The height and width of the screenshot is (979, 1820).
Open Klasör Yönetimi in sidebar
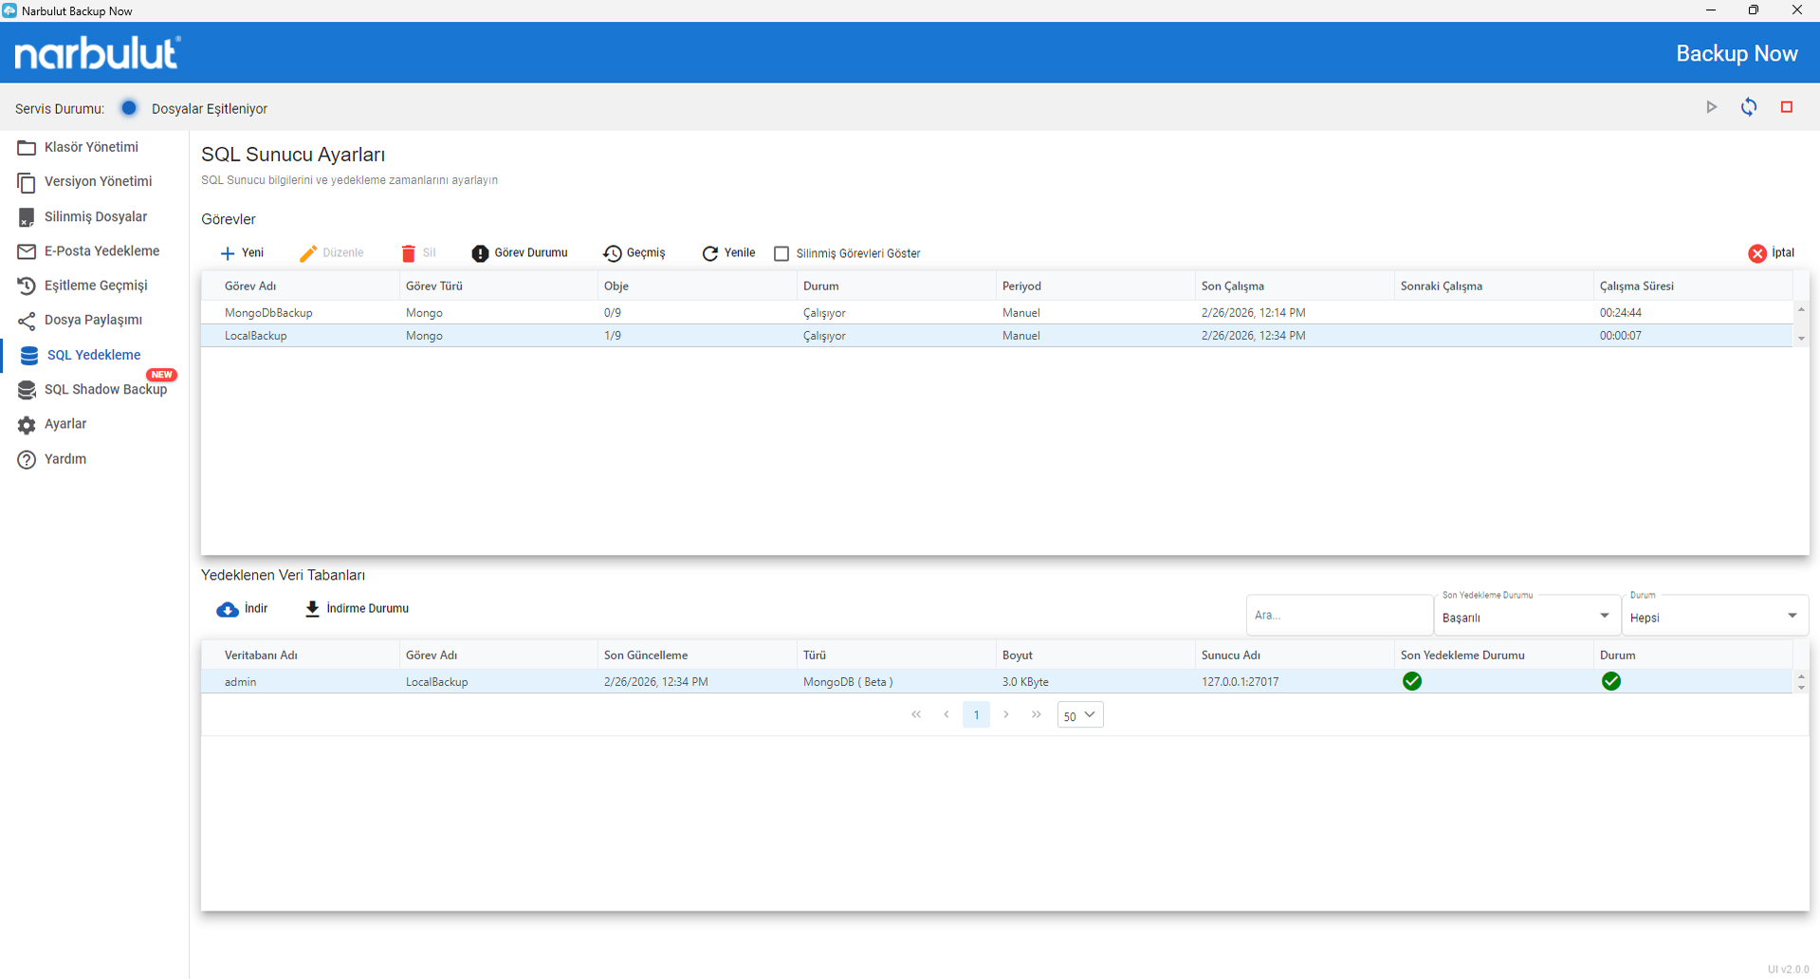click(91, 147)
